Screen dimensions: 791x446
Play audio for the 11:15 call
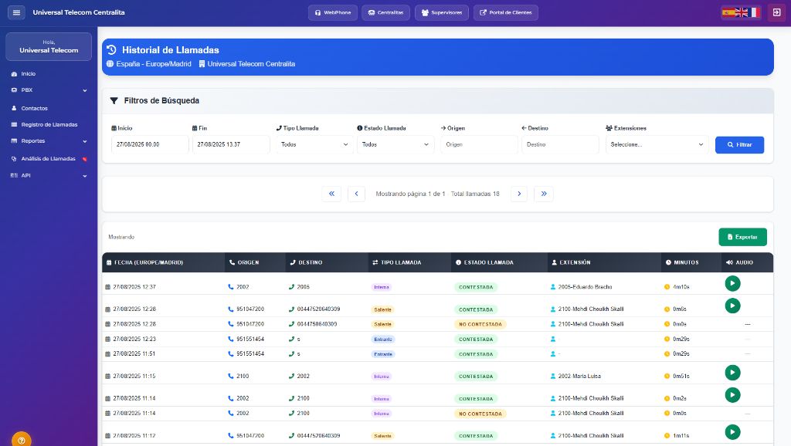coord(732,373)
